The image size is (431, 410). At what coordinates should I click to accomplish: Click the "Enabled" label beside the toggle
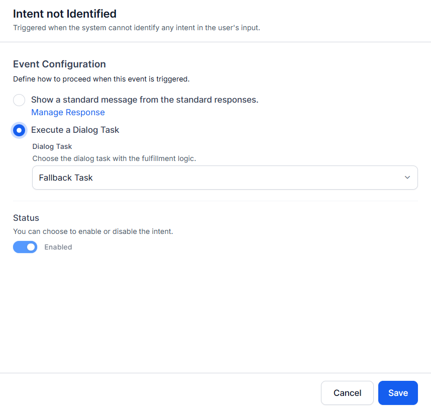(58, 247)
